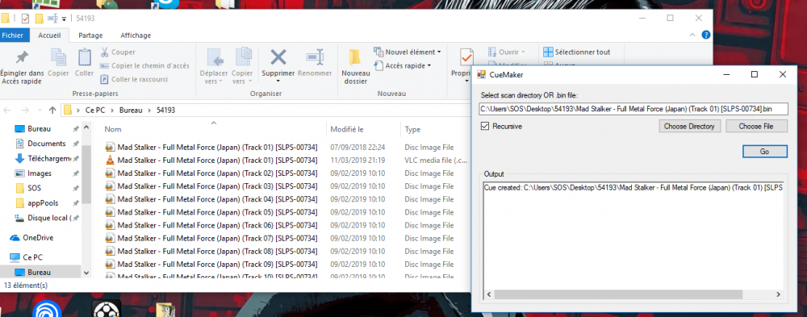Select Téléchargements in the sidebar
This screenshot has height=317, width=807.
pyautogui.click(x=49, y=158)
